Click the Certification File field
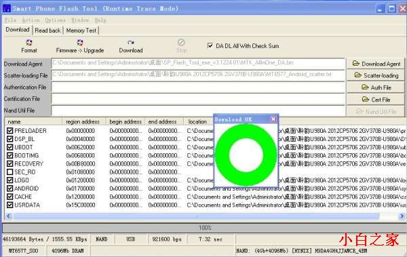Image resolution: width=407 pixels, height=257 pixels. (198, 99)
